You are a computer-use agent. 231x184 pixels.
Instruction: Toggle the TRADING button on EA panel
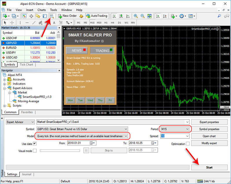102,50
